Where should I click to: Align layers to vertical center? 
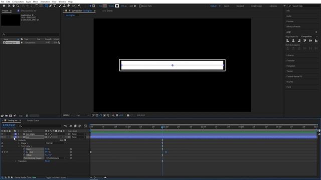[x=310, y=41]
